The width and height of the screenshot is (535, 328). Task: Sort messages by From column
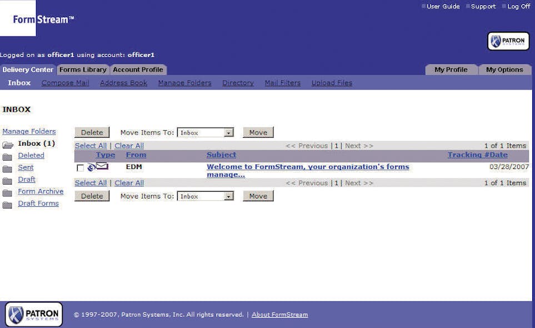point(136,155)
